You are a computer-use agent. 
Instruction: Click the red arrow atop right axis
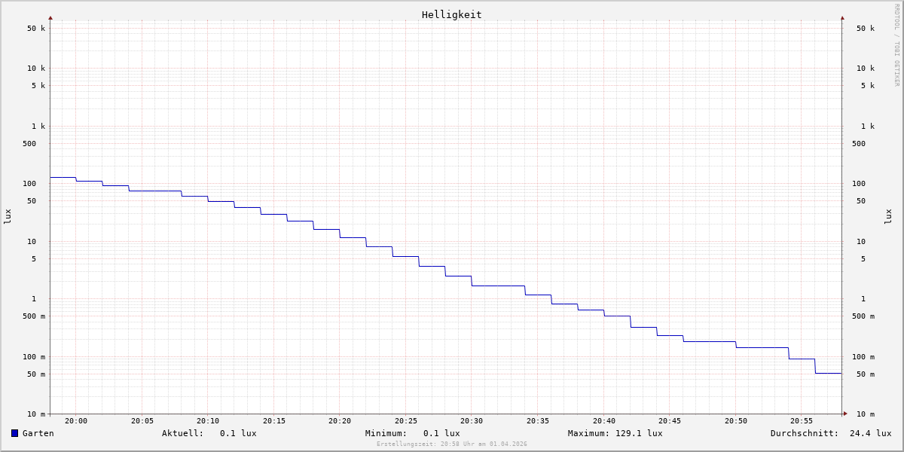coord(842,17)
